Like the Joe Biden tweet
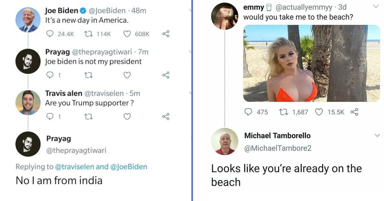 click(x=127, y=34)
